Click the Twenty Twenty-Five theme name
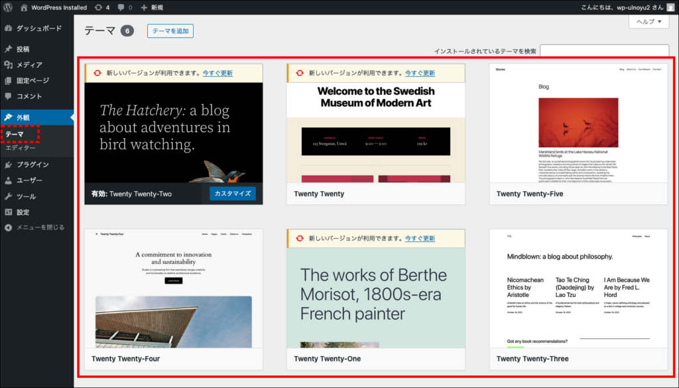 (530, 194)
